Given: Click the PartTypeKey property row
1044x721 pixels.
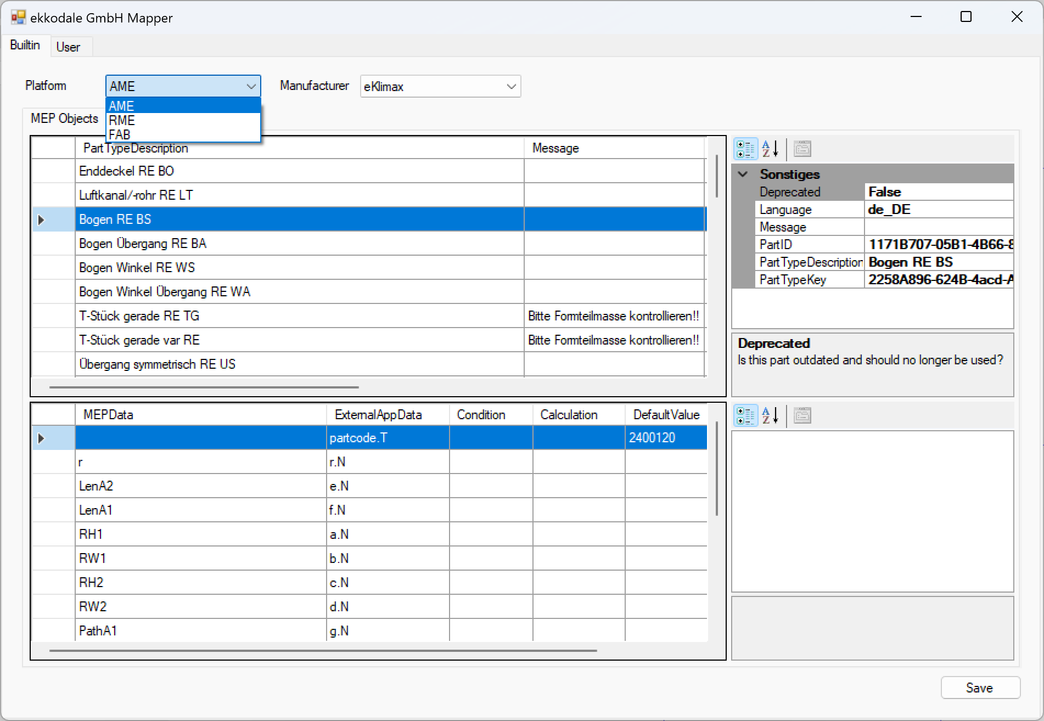Looking at the screenshot, I should coord(884,280).
